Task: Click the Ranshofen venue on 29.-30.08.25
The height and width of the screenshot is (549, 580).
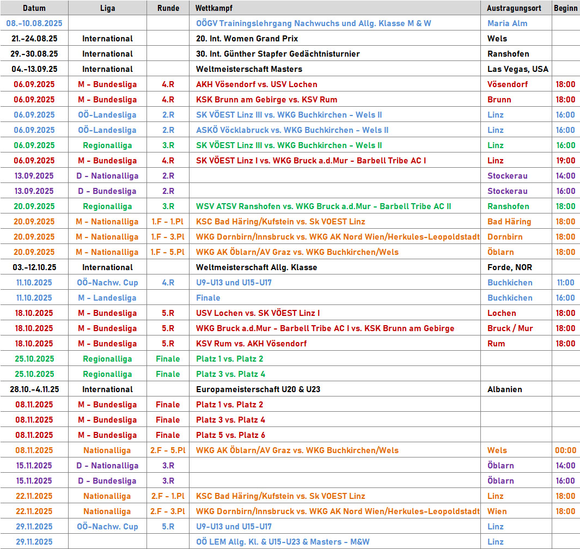Action: 508,53
